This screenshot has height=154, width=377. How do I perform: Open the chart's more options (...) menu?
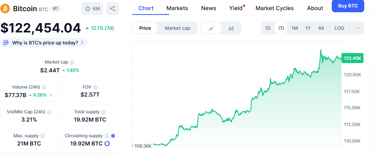coord(357,28)
